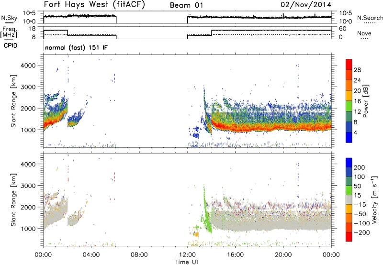Click the 'Nave' legend label
This screenshot has width=383, height=265.
pos(364,33)
